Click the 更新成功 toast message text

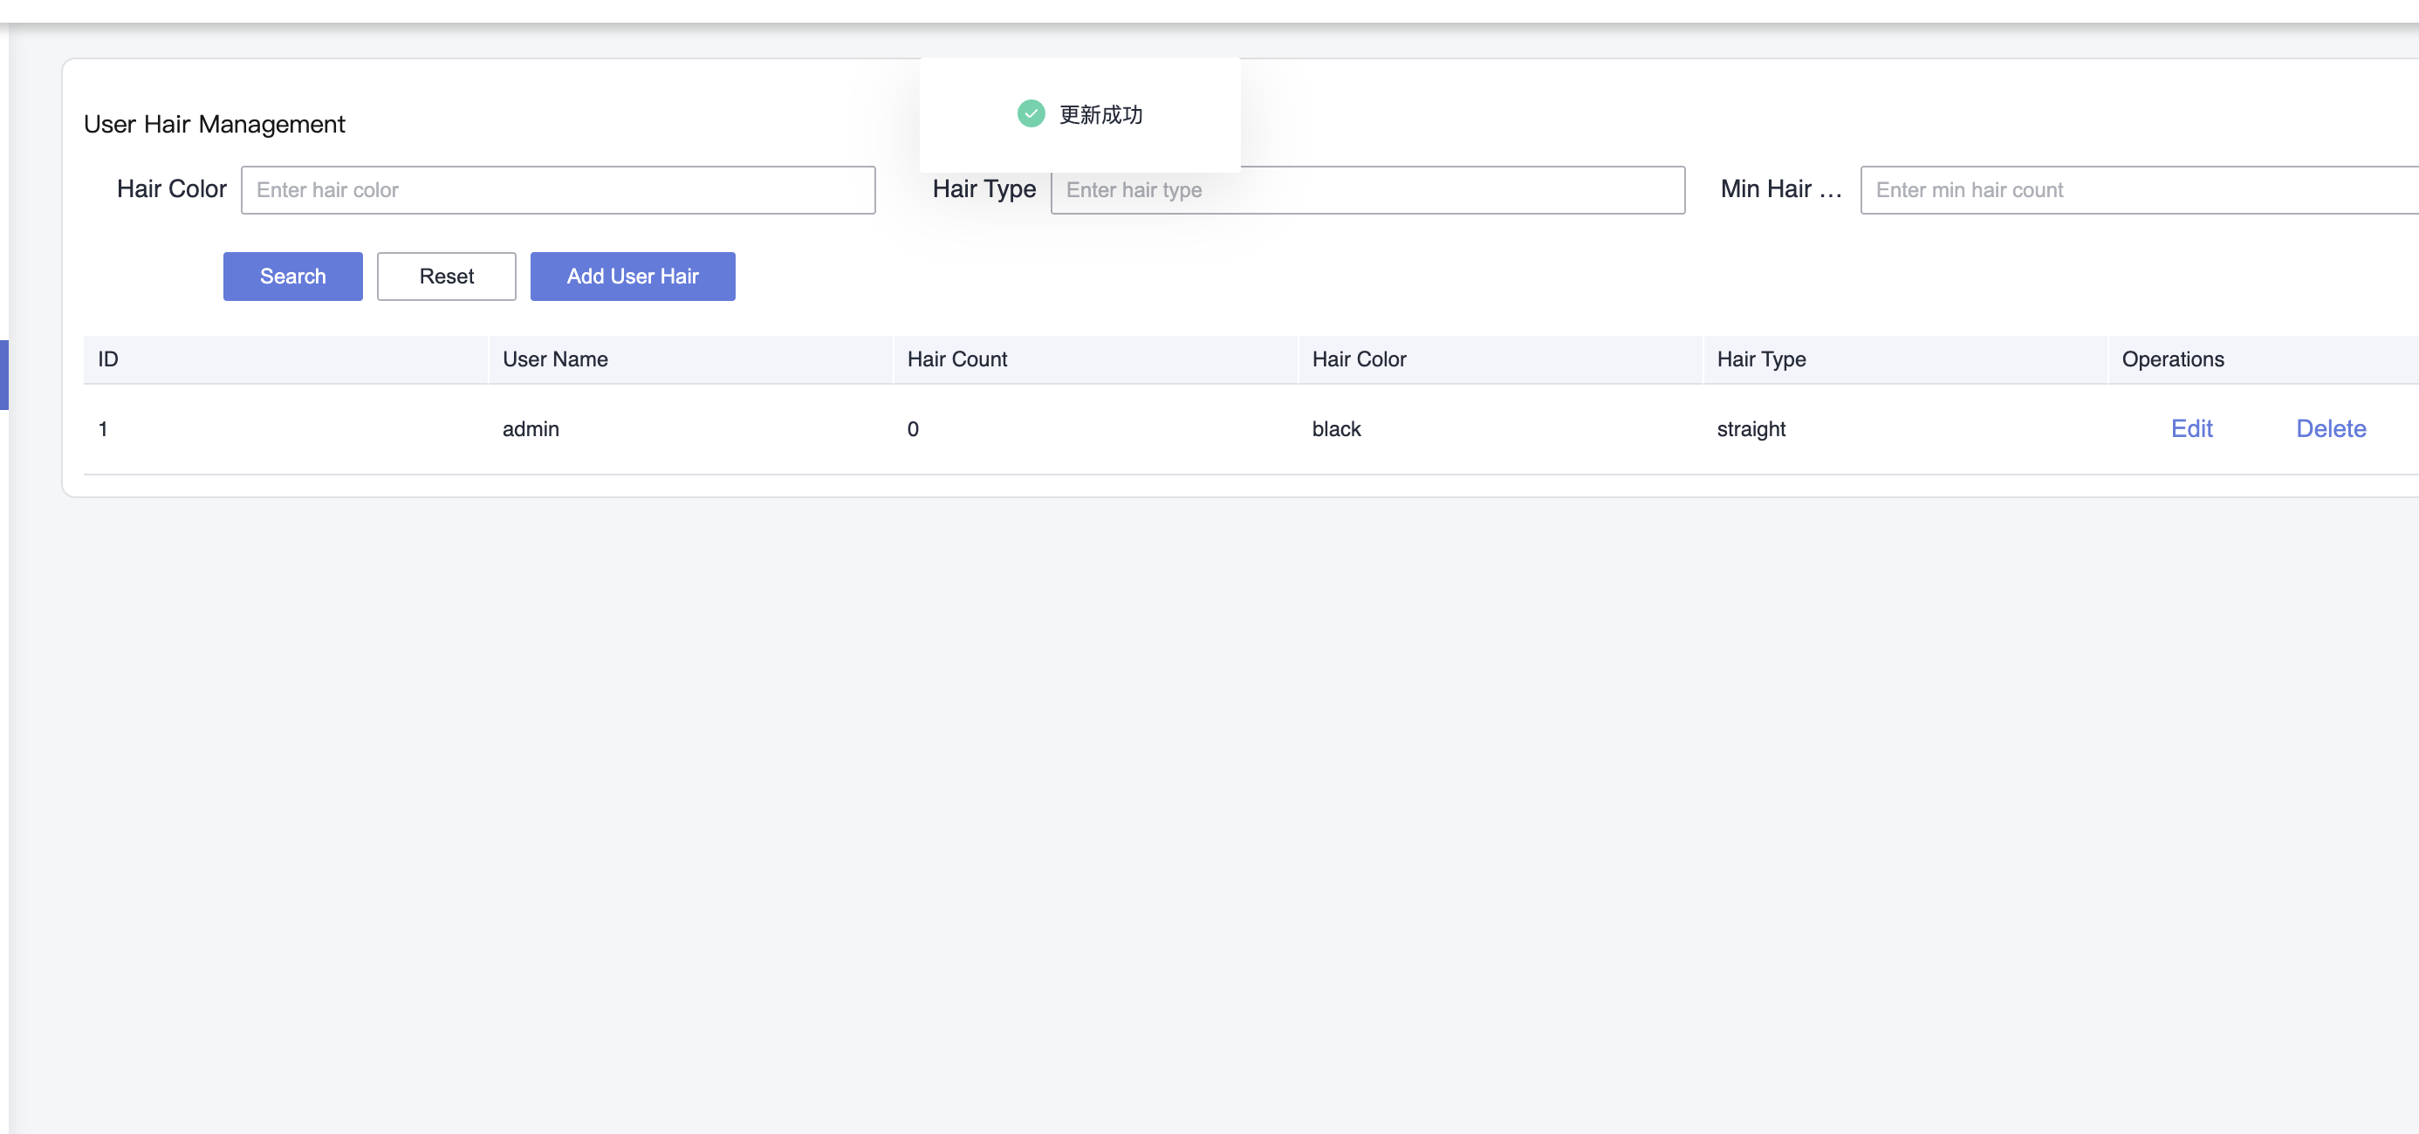point(1100,114)
